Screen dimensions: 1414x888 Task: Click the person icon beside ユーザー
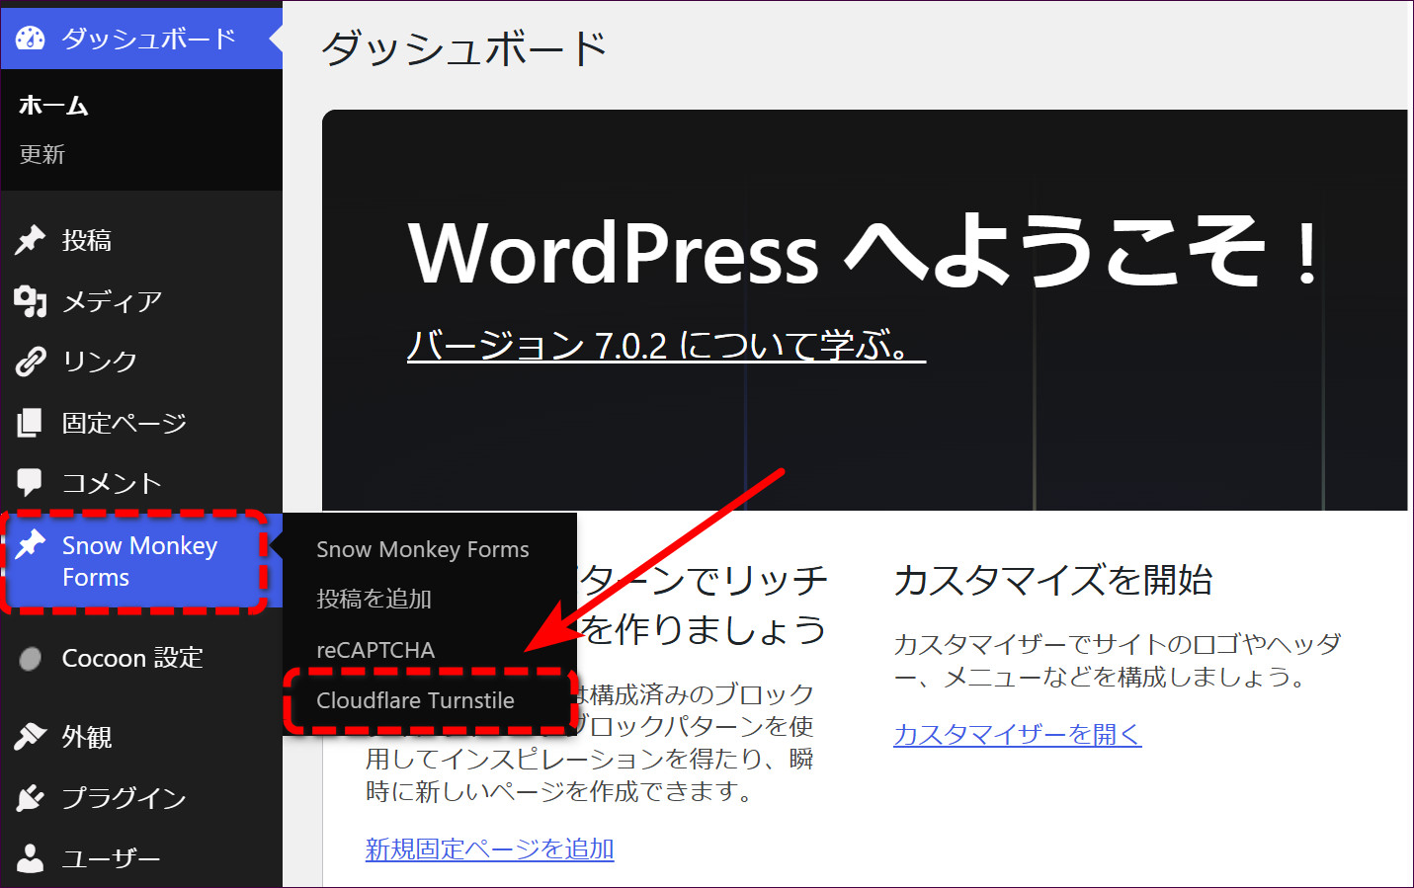point(31,858)
